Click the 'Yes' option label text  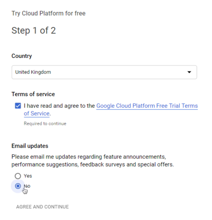28,176
